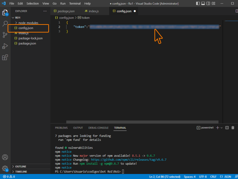Click the Accounts icon
The height and width of the screenshot is (179, 238).
pyautogui.click(x=5, y=157)
